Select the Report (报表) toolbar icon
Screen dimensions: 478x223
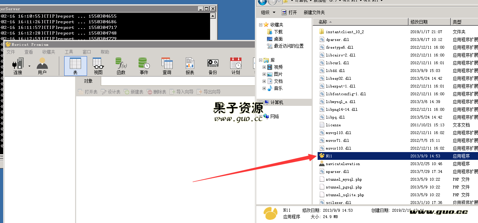190,66
